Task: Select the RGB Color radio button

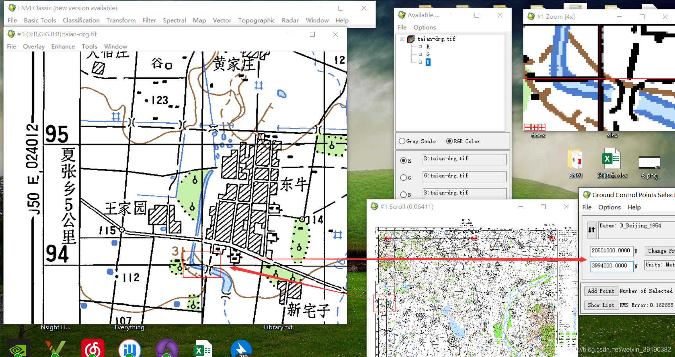Action: point(449,141)
